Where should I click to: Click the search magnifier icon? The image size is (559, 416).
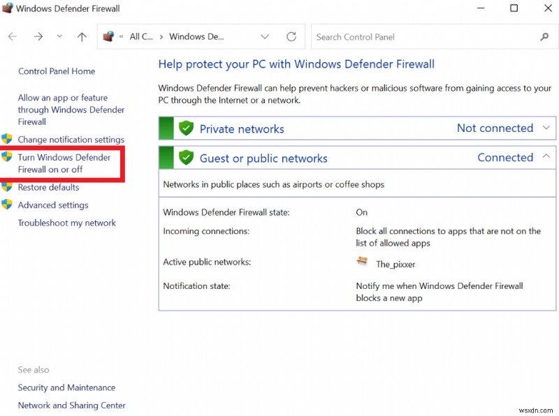pyautogui.click(x=544, y=37)
